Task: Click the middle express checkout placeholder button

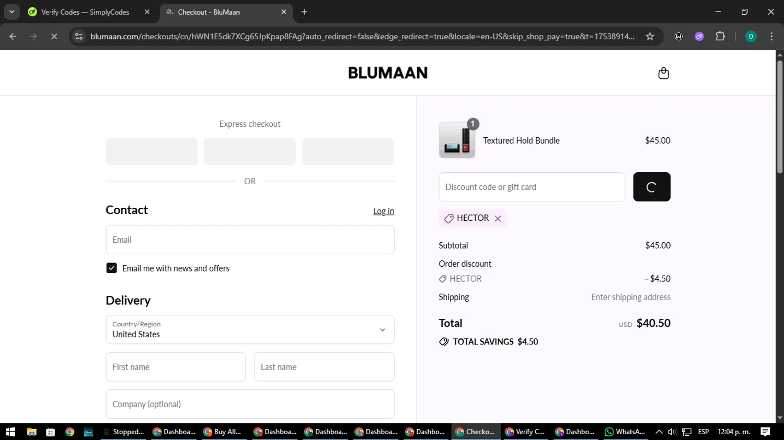Action: pyautogui.click(x=250, y=151)
